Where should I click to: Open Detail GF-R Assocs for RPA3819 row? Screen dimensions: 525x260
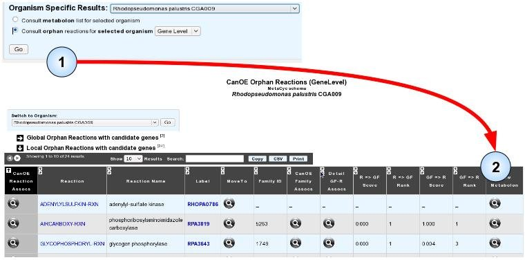329,223
